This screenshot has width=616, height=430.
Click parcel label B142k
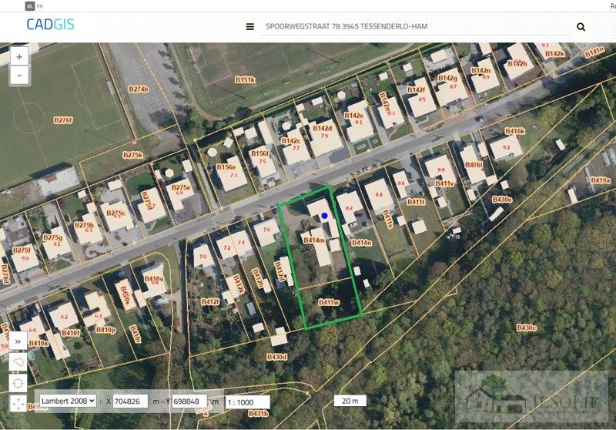(x=554, y=53)
